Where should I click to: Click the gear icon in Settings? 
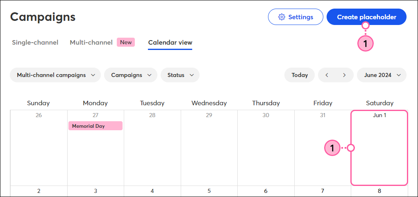tap(282, 17)
